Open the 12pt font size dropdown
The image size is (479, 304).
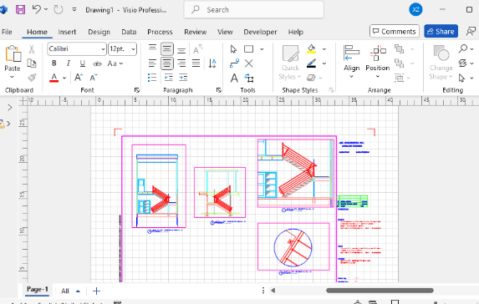(123, 48)
